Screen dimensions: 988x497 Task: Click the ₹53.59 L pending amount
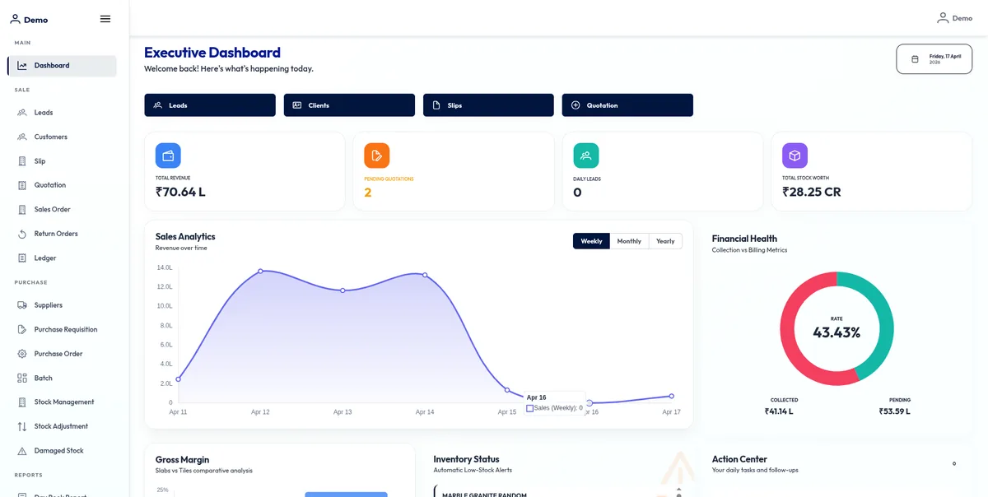(x=894, y=411)
